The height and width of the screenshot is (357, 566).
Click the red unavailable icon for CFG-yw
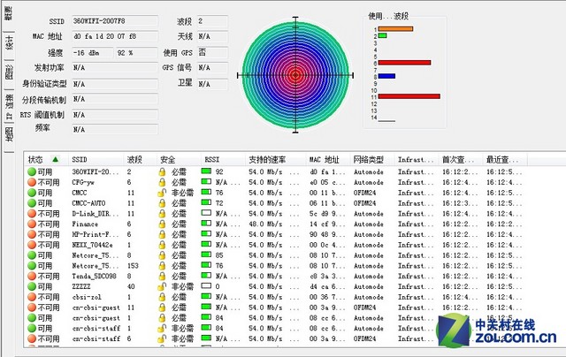32,182
